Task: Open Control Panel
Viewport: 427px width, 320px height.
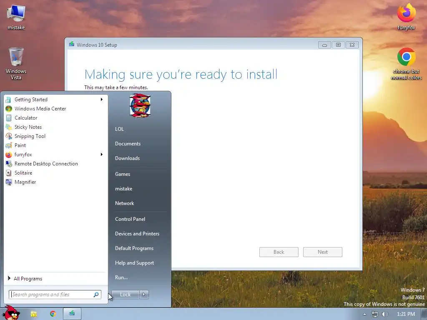Action: pyautogui.click(x=130, y=219)
